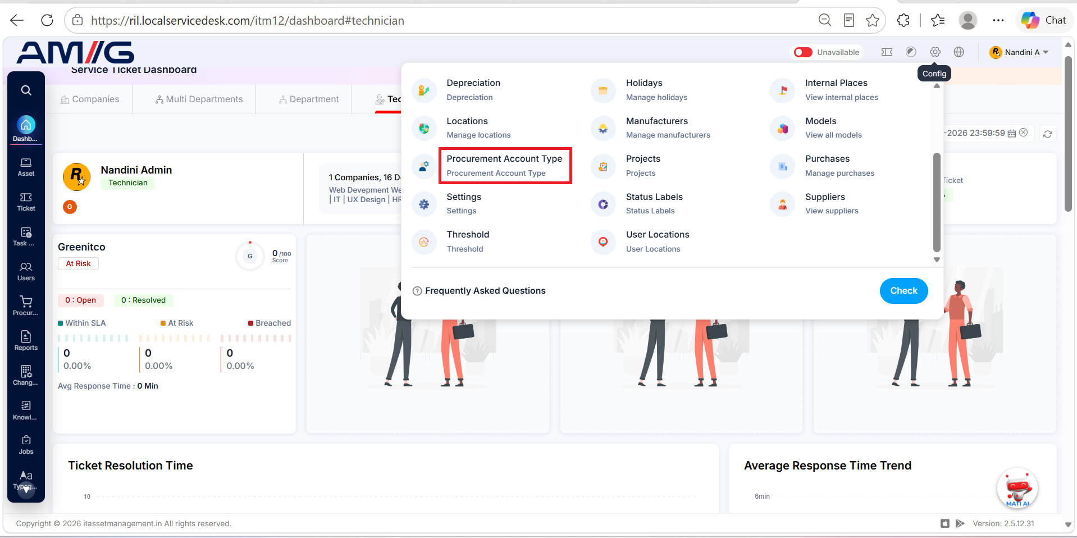Screen dimensions: 1077x538
Task: Open the date range calendar picker
Action: point(1012,133)
